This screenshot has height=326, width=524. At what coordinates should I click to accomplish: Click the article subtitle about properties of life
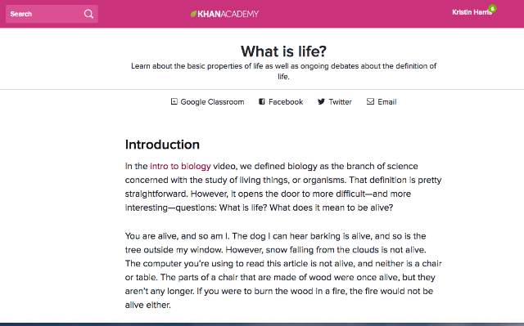click(x=283, y=71)
